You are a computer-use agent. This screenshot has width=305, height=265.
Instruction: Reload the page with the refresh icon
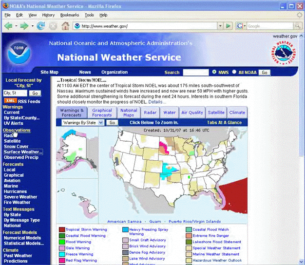[x=40, y=26]
